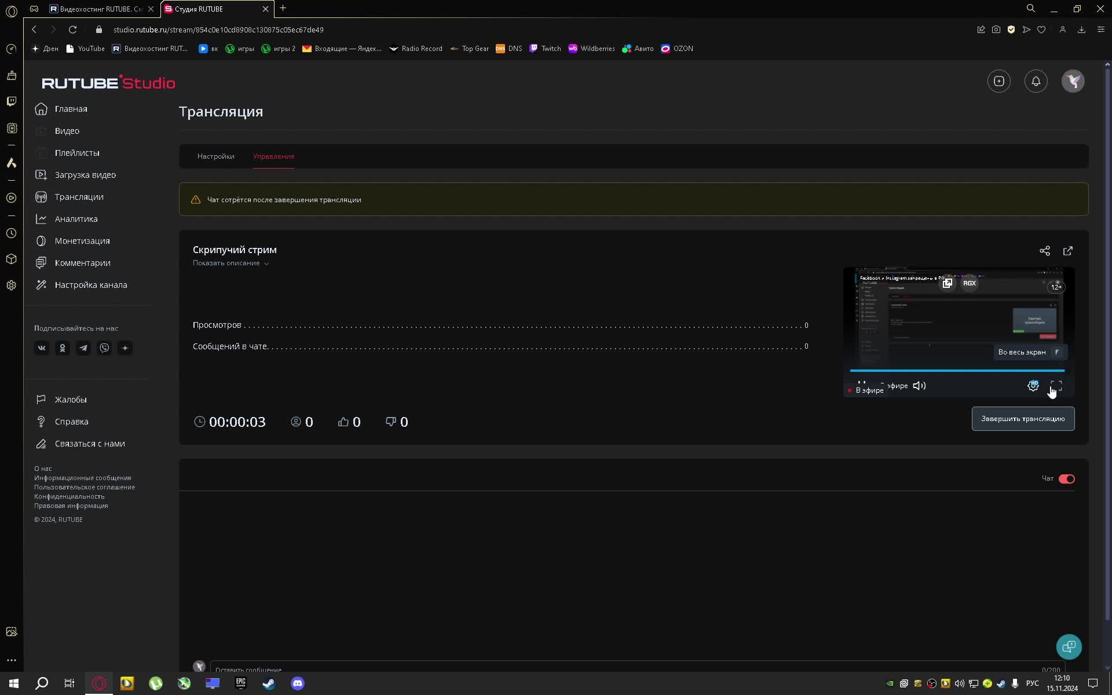
Task: Open Конфиденциальность footer link
Action: point(69,496)
